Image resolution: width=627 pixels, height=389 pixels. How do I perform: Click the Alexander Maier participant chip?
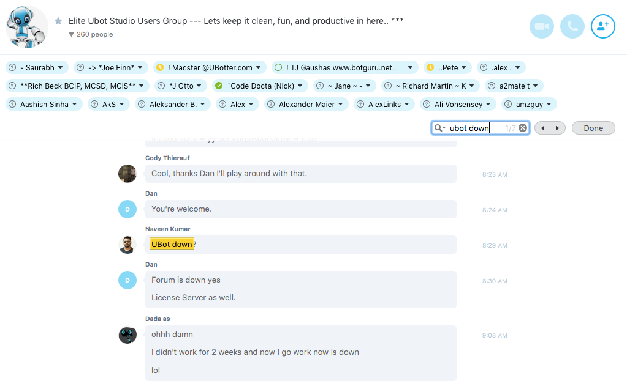click(x=306, y=104)
